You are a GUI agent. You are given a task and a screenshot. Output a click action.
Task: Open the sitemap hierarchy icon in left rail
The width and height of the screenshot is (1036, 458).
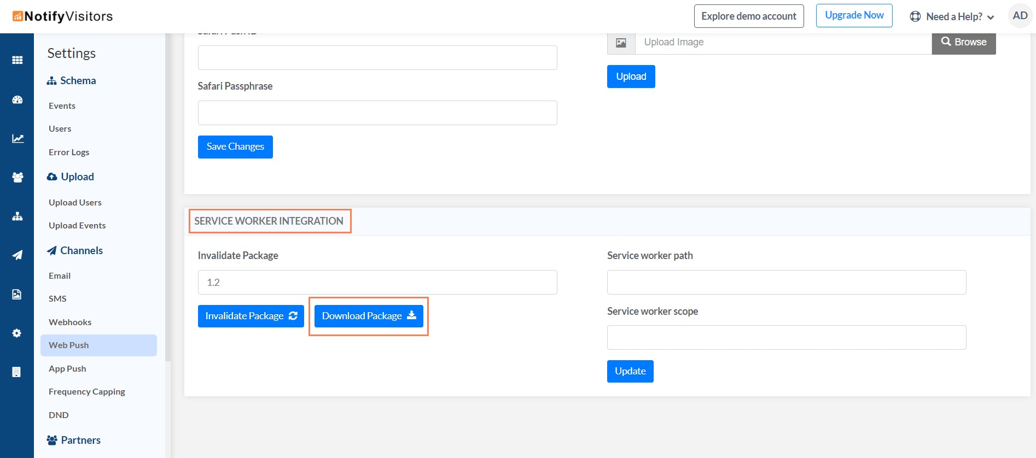18,216
